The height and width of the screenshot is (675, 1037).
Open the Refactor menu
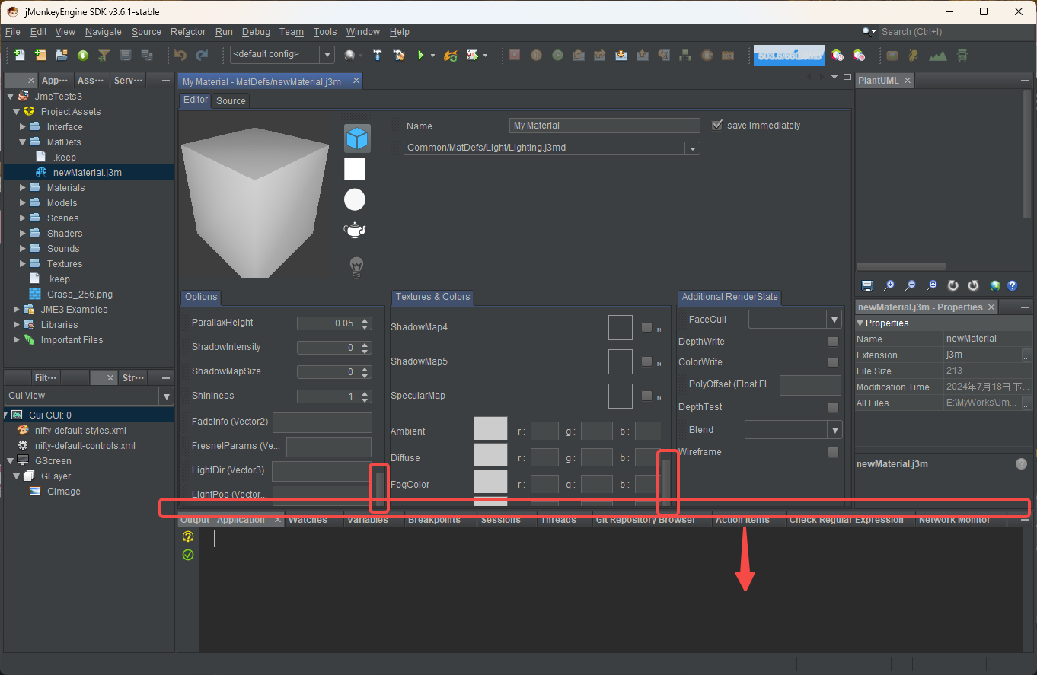188,32
